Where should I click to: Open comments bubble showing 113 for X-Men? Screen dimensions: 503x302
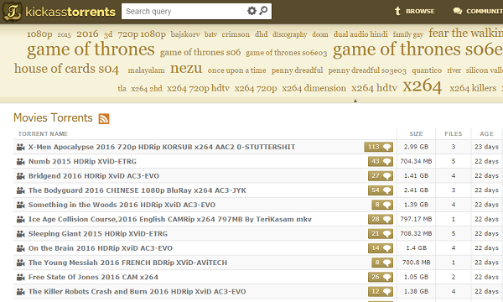tap(379, 147)
